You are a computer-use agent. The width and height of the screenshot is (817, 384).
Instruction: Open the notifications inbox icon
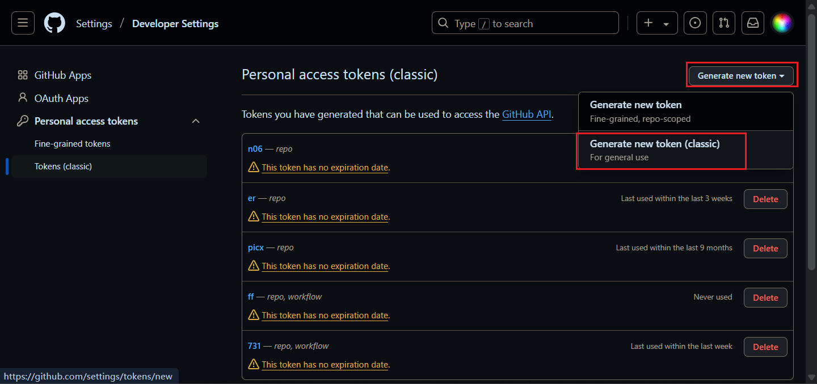pyautogui.click(x=753, y=23)
